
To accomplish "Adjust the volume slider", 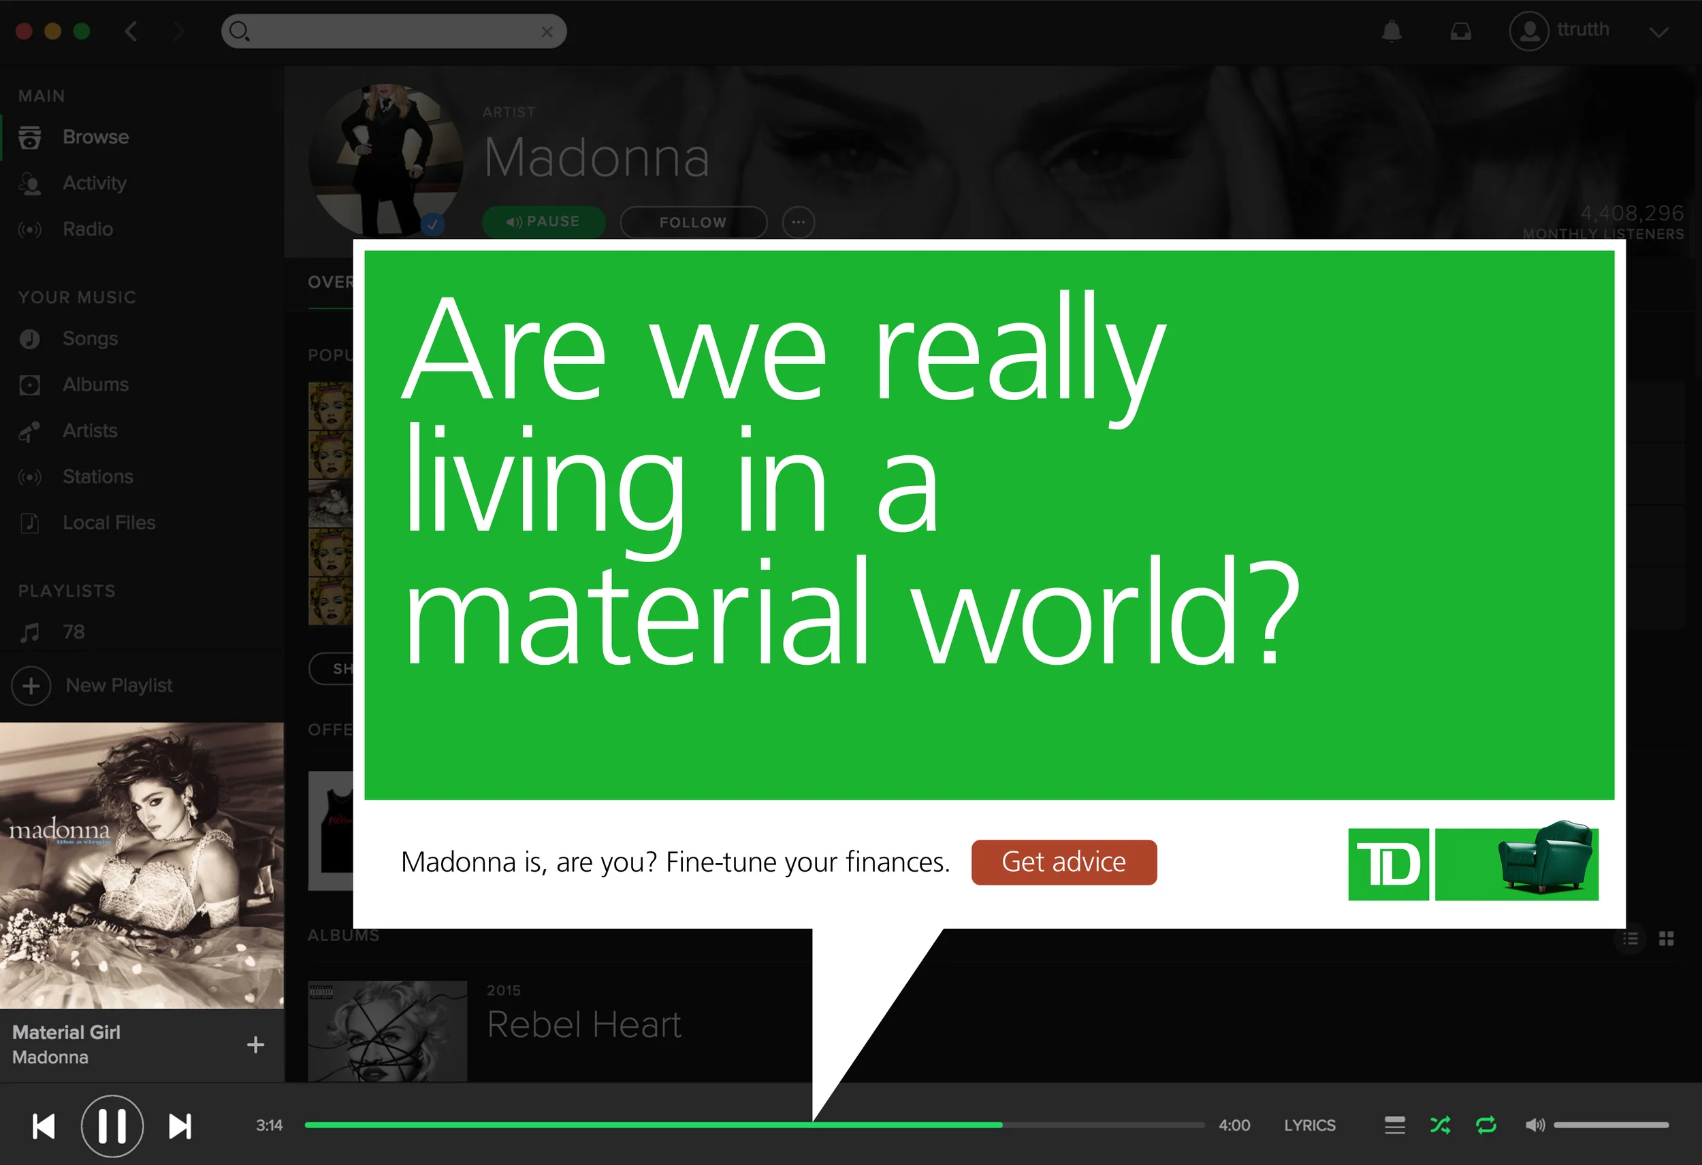I will click(1611, 1126).
